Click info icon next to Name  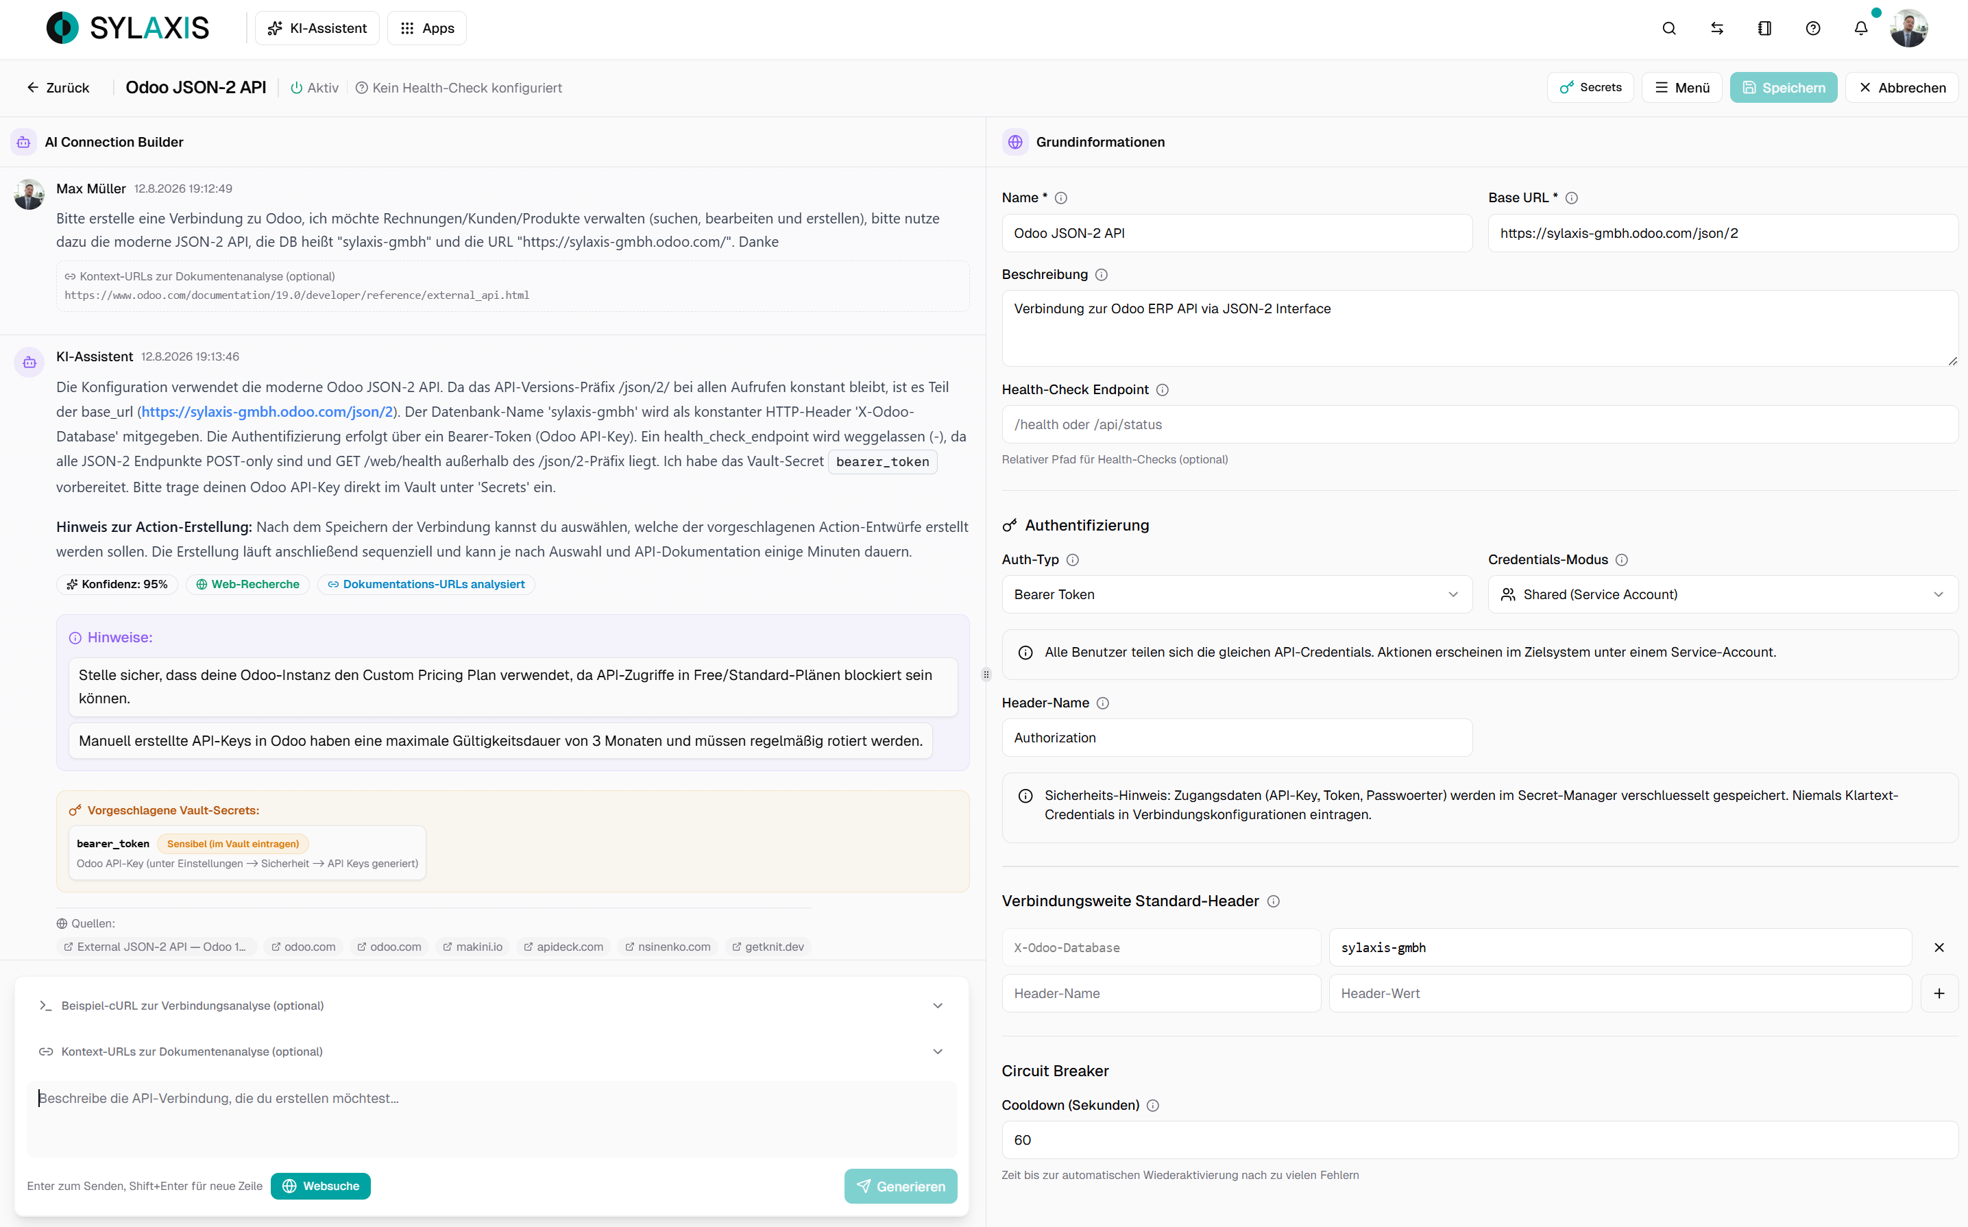1060,198
